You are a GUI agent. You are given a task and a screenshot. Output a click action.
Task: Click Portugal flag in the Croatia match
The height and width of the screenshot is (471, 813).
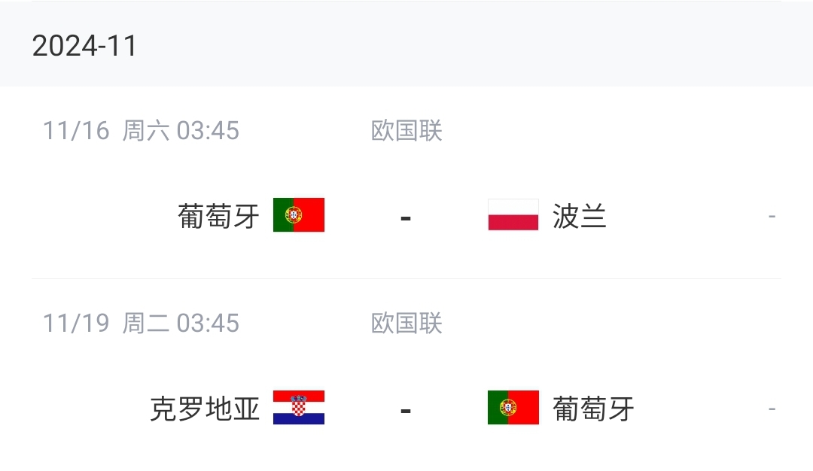coord(513,408)
